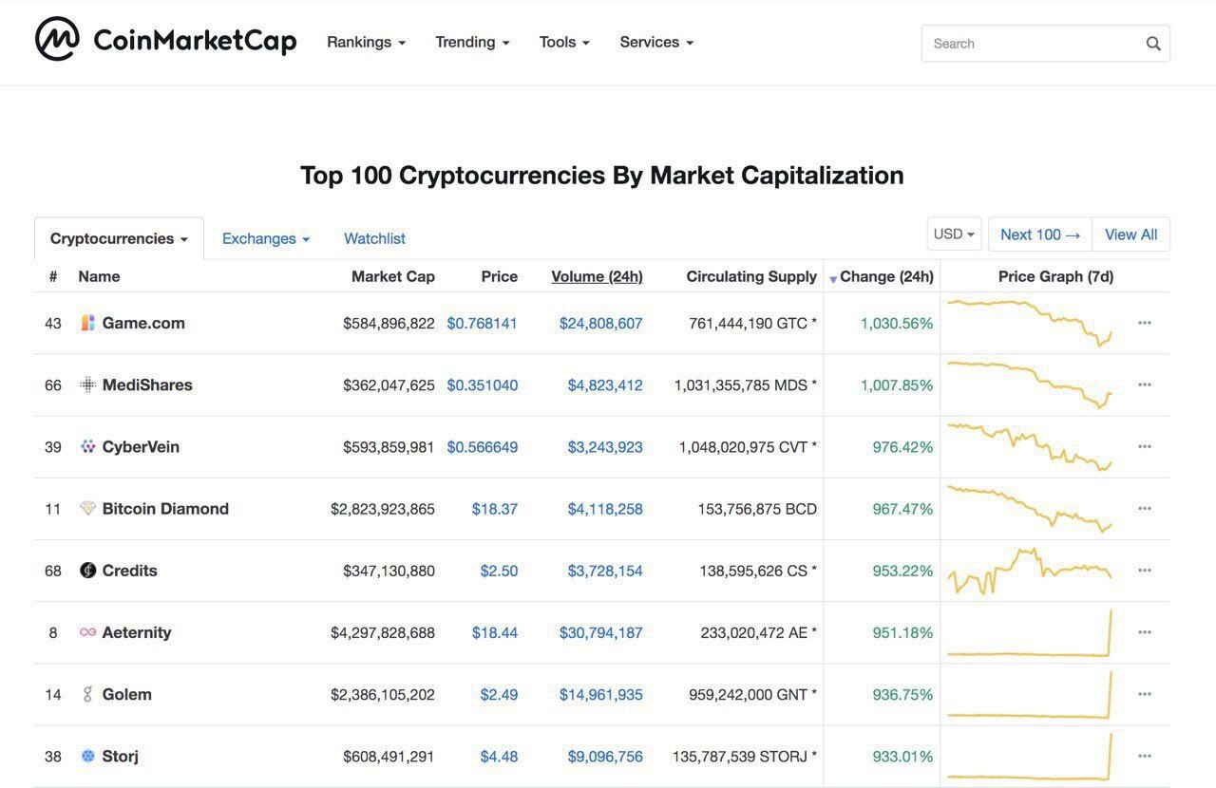Click the search magnifier icon
The image size is (1216, 788).
1153,44
